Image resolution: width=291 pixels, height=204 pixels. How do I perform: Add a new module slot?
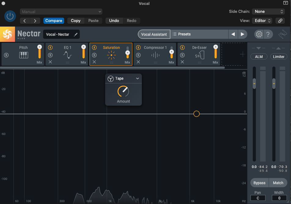tap(242, 54)
